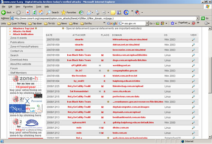Screen dimensions: 212x144
Task: View mirror for tienlen.com.vn row
Action: tap(193, 55)
